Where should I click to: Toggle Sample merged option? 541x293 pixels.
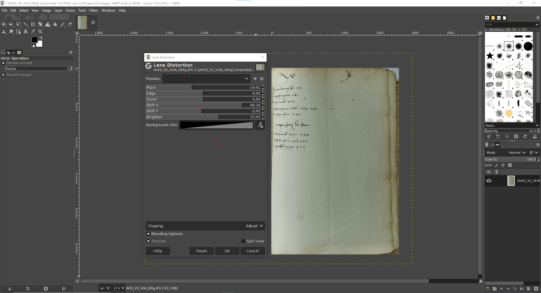click(x=3, y=75)
